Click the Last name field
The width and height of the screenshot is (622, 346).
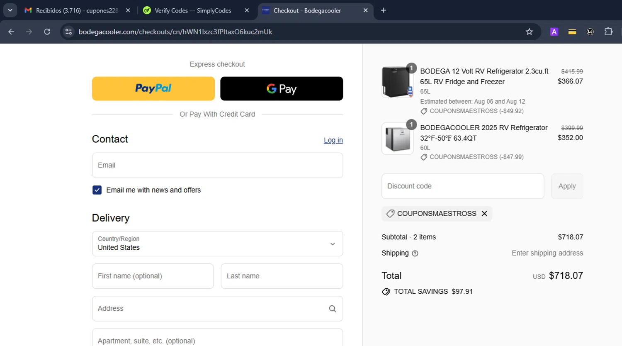(x=282, y=276)
